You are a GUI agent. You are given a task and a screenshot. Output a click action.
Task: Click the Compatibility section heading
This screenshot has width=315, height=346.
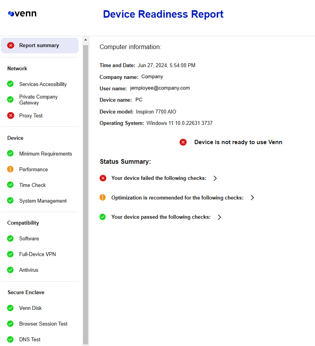pyautogui.click(x=23, y=223)
